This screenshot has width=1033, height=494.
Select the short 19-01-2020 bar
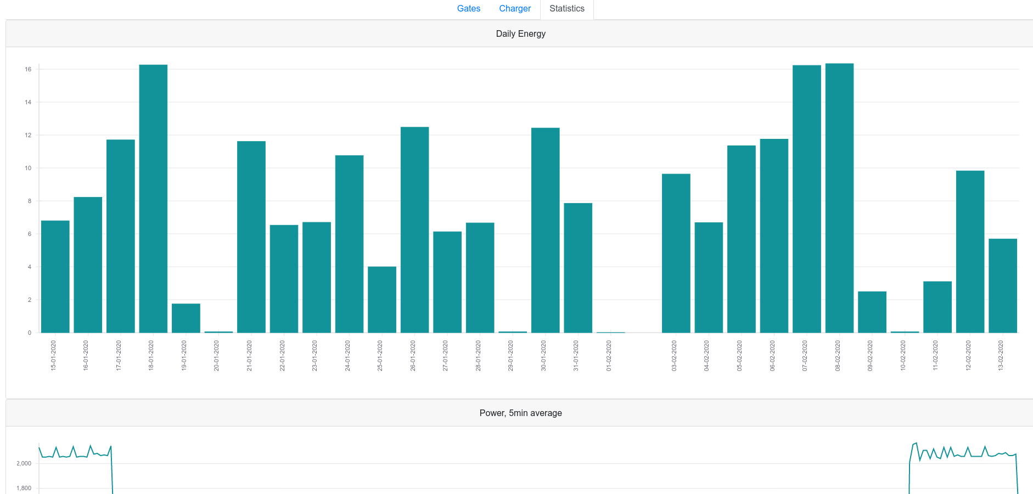click(186, 318)
